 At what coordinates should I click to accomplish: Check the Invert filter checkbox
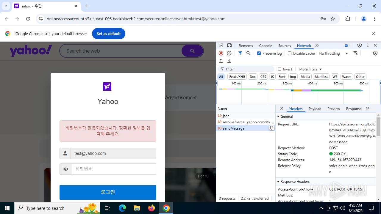pos(279,69)
